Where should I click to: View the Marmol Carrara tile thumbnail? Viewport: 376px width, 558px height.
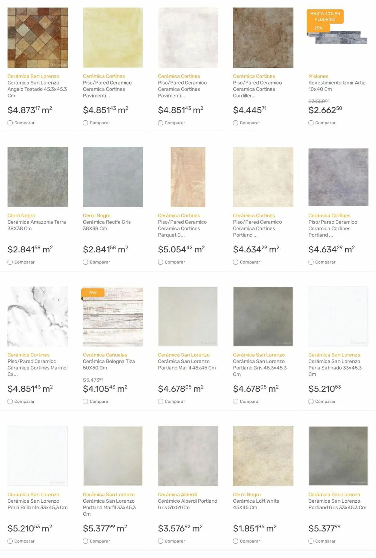pos(38,316)
